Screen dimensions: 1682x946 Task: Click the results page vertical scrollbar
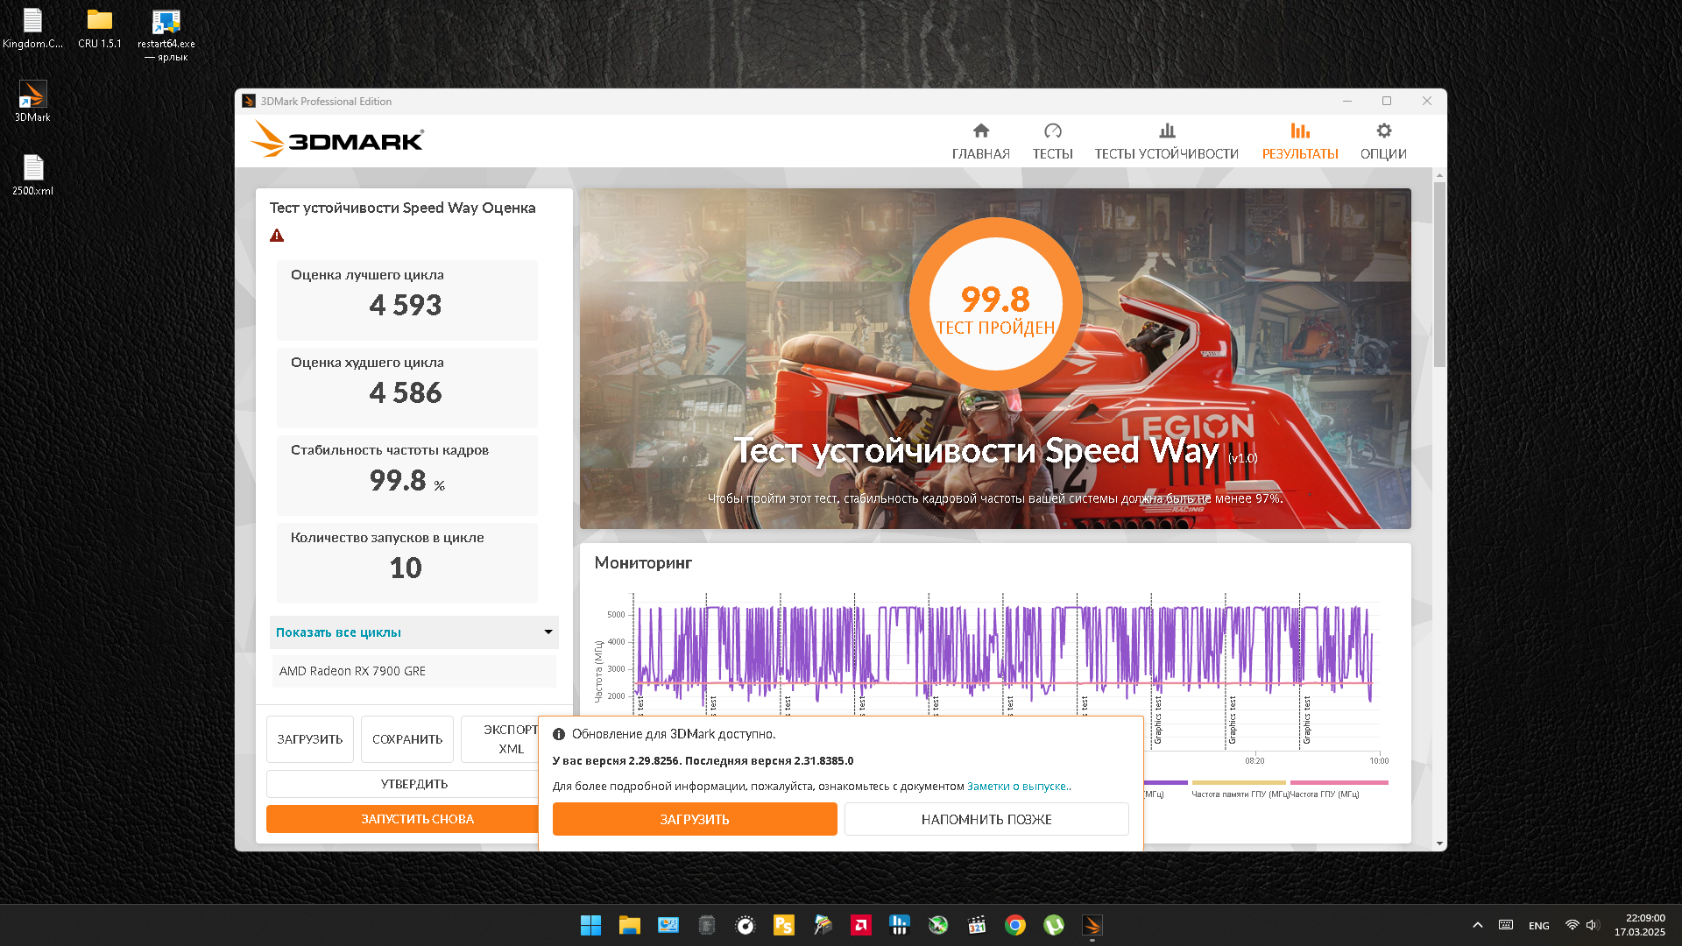pos(1439,276)
